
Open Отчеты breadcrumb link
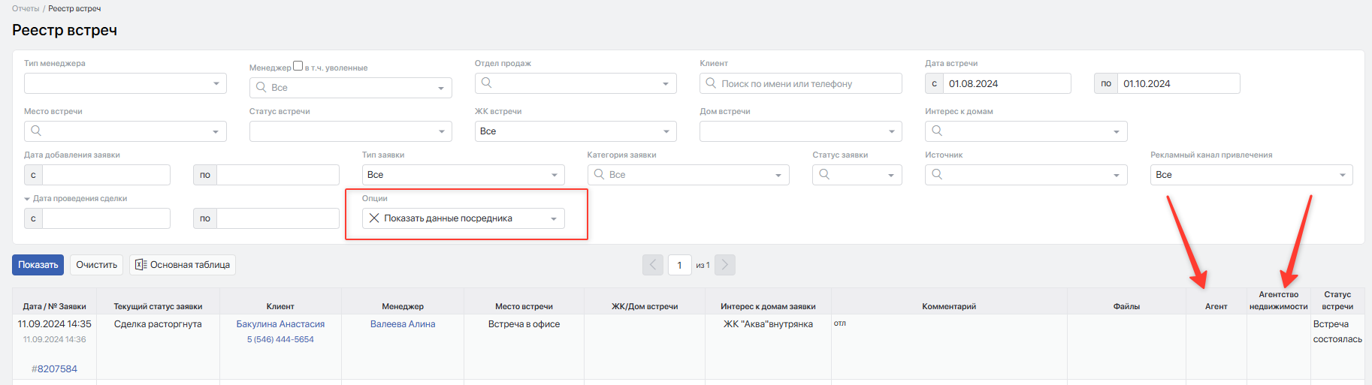[26, 8]
